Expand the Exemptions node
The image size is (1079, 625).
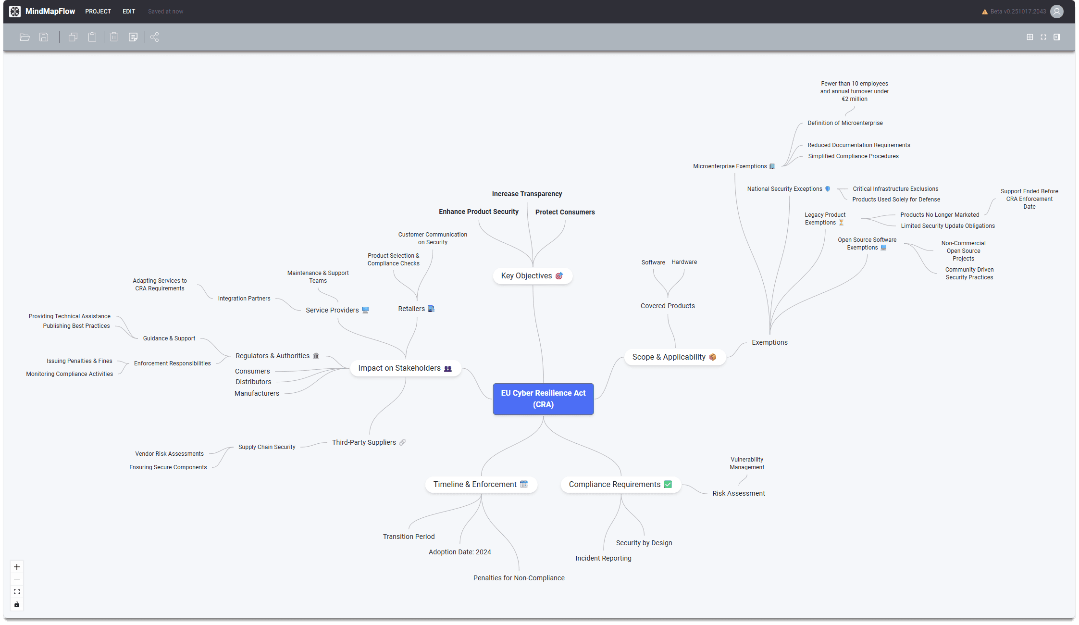[x=769, y=342]
